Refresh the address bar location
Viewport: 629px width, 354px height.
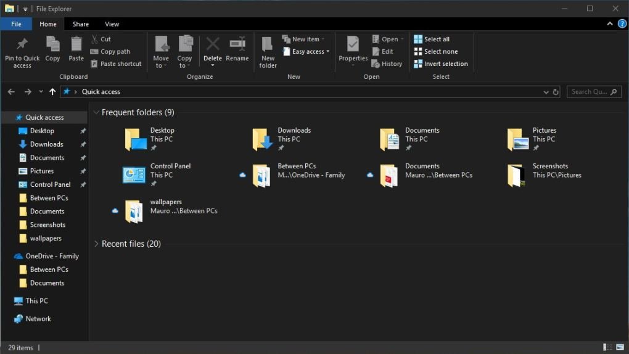click(x=556, y=92)
